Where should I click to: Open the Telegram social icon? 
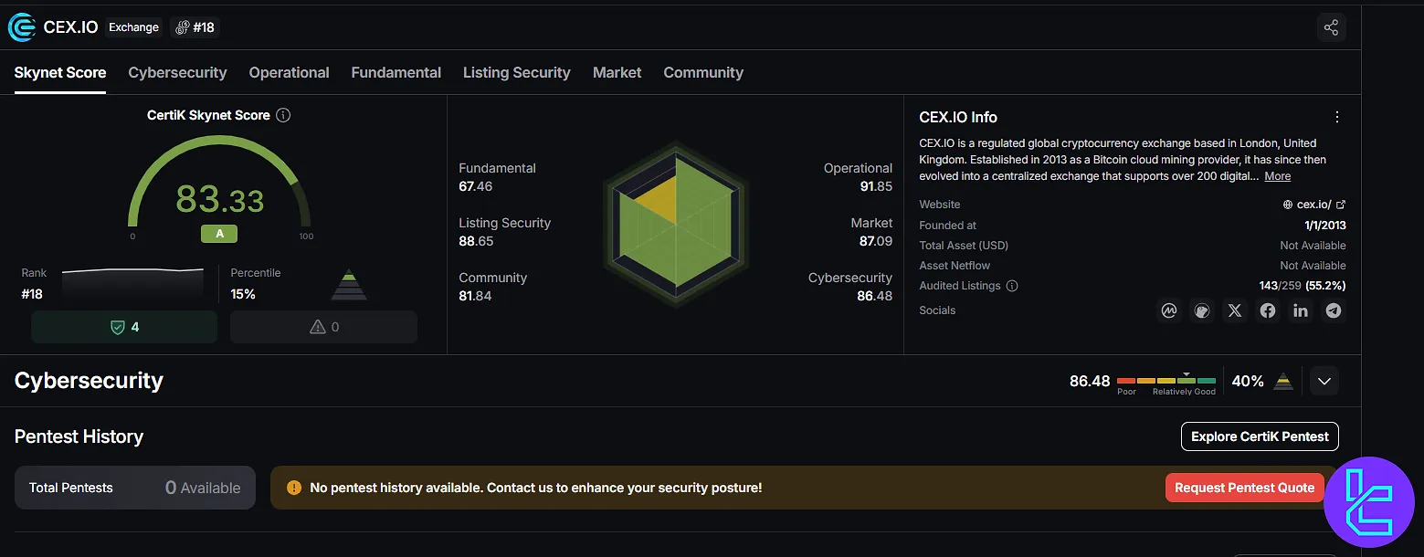click(1334, 310)
